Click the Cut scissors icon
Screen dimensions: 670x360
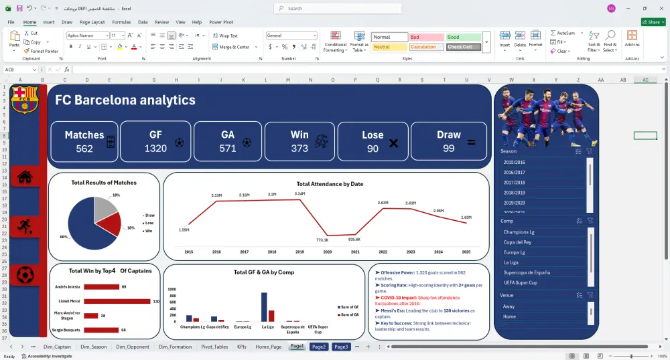(x=27, y=33)
